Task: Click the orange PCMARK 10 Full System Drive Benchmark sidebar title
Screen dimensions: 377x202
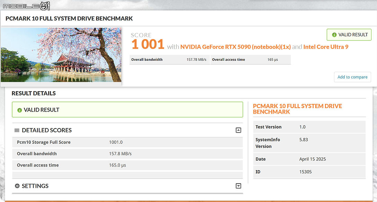Action: [x=297, y=109]
